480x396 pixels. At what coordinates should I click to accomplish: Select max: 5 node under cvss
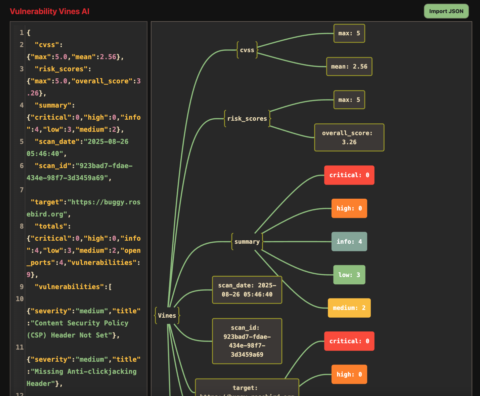(x=349, y=33)
